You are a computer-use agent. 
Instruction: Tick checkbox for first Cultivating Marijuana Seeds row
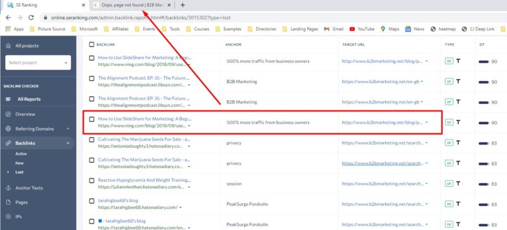pyautogui.click(x=92, y=140)
